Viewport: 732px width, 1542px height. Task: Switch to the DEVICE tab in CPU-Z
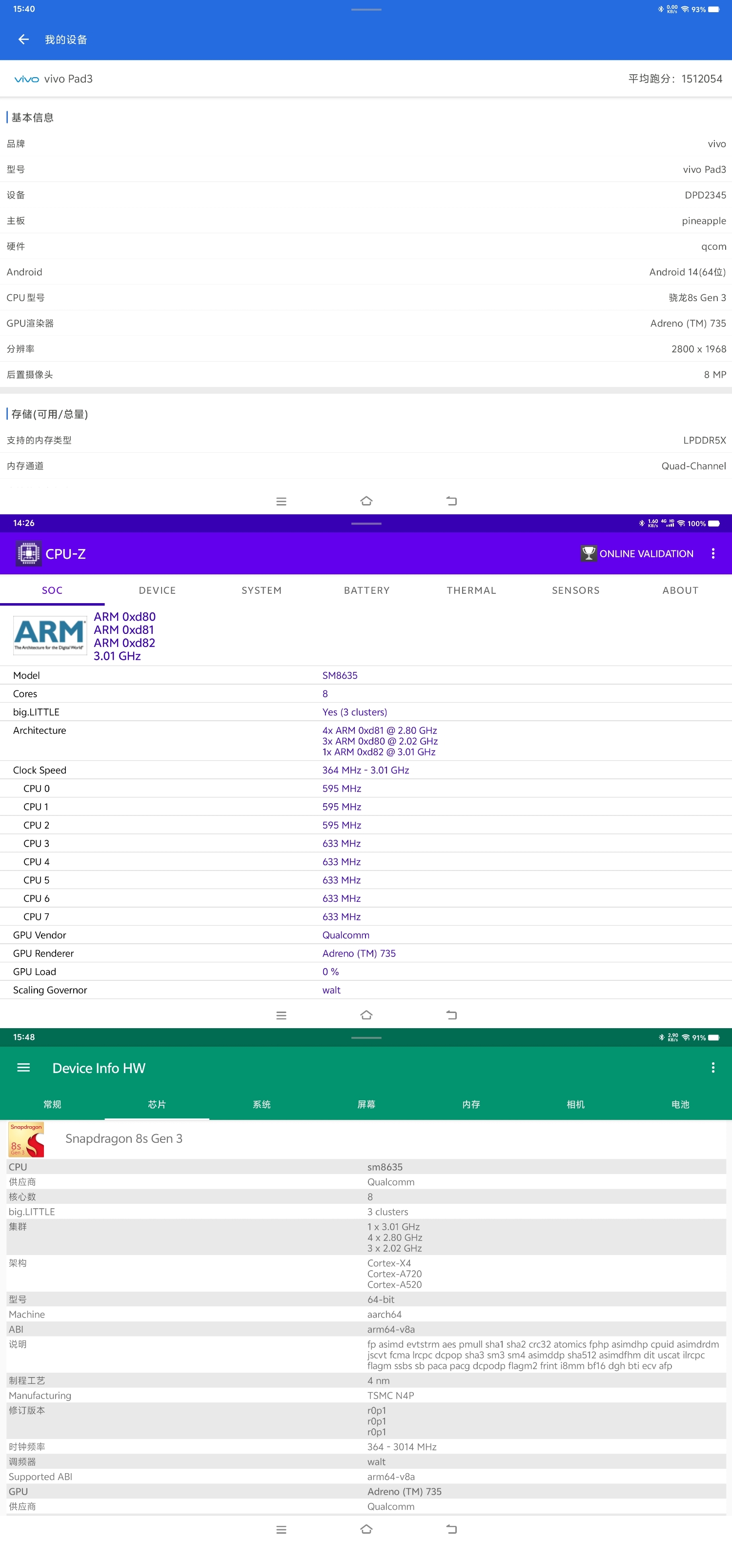click(x=157, y=590)
